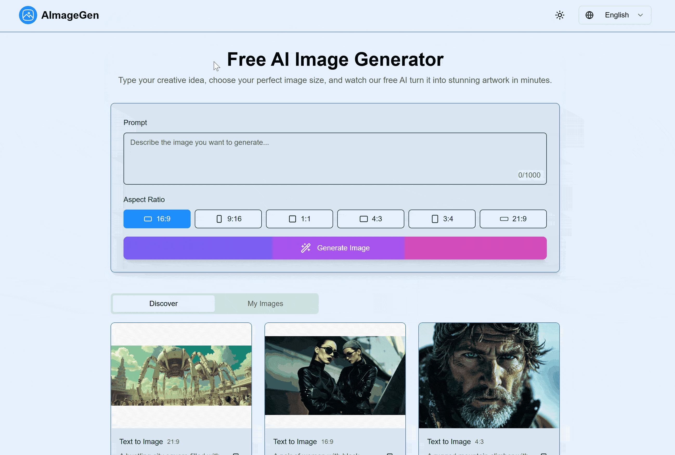Select the 1:1 square aspect ratio

[299, 219]
